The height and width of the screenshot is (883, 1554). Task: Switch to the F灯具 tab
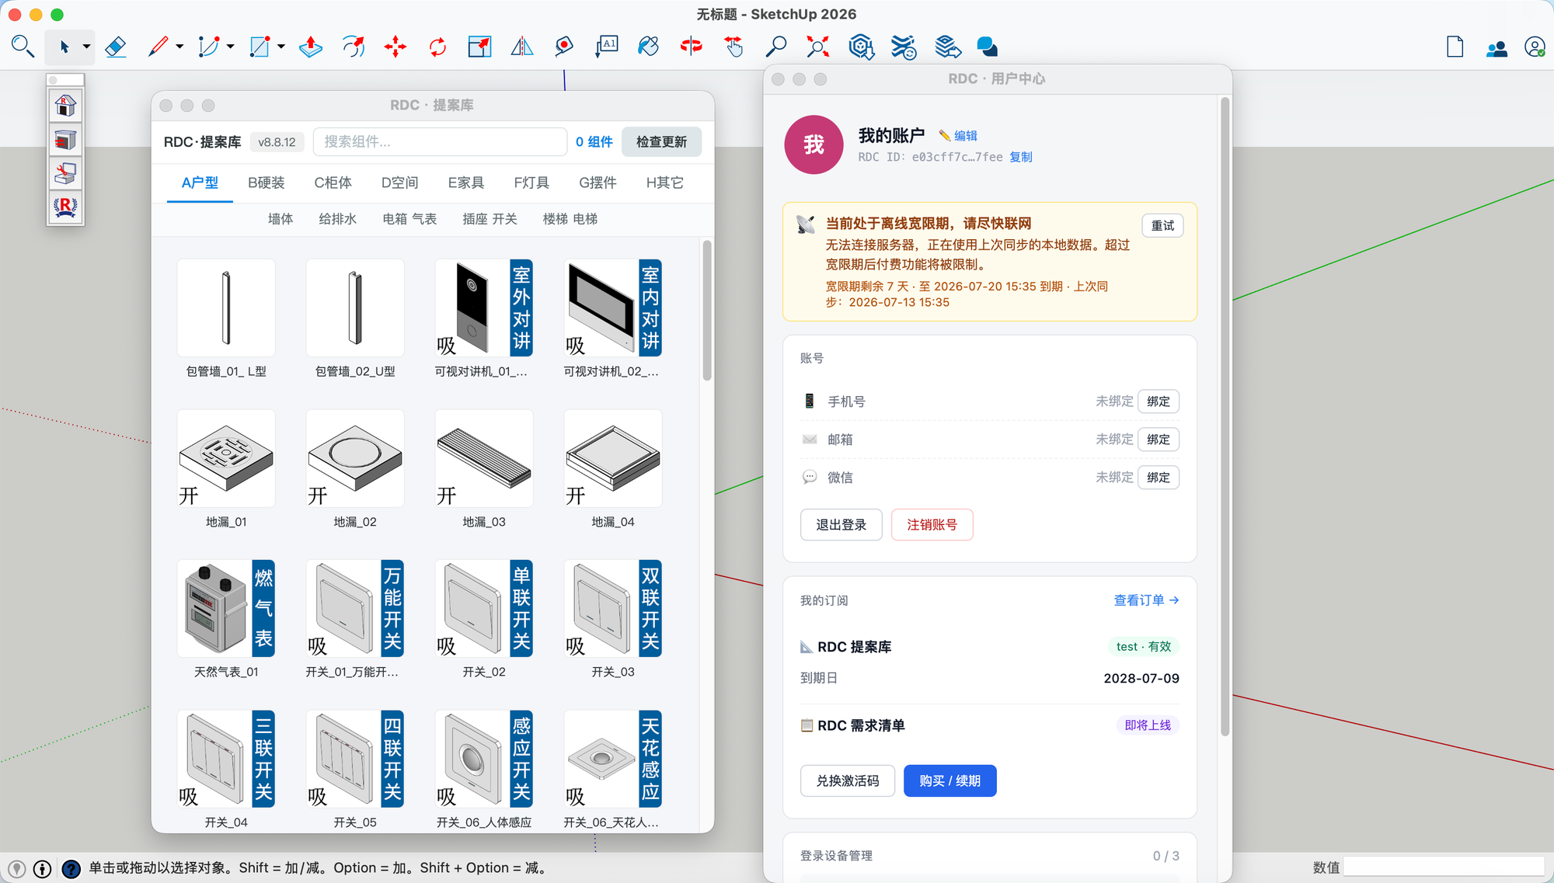click(x=531, y=183)
